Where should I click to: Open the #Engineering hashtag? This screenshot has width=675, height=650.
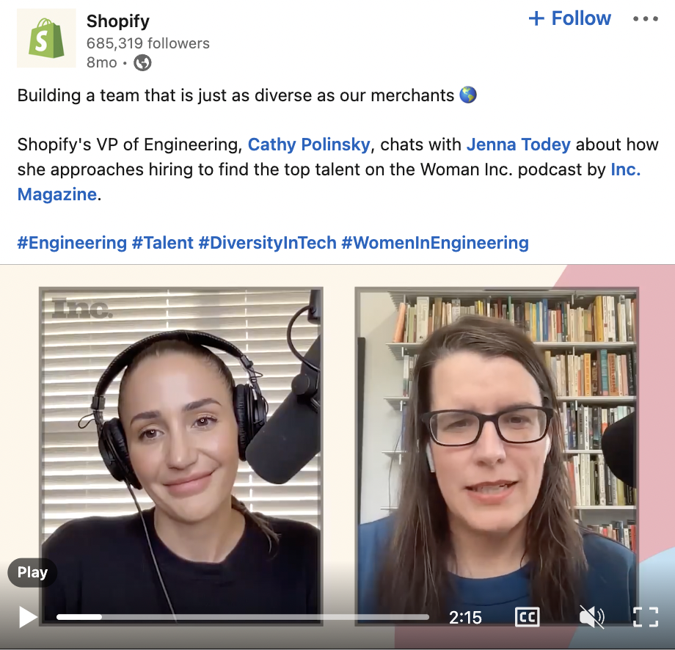(x=72, y=243)
